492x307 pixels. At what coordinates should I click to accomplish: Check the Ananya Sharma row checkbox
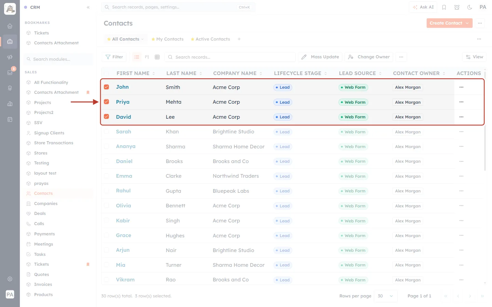click(107, 146)
